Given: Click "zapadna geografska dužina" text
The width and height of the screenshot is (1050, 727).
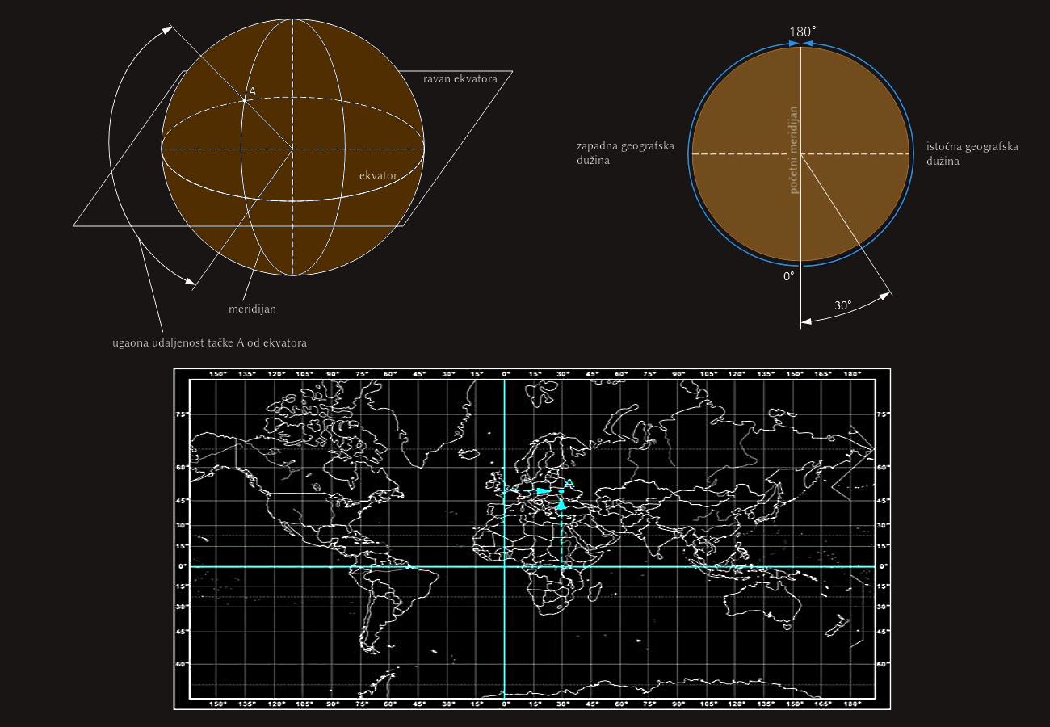Looking at the screenshot, I should pyautogui.click(x=625, y=153).
